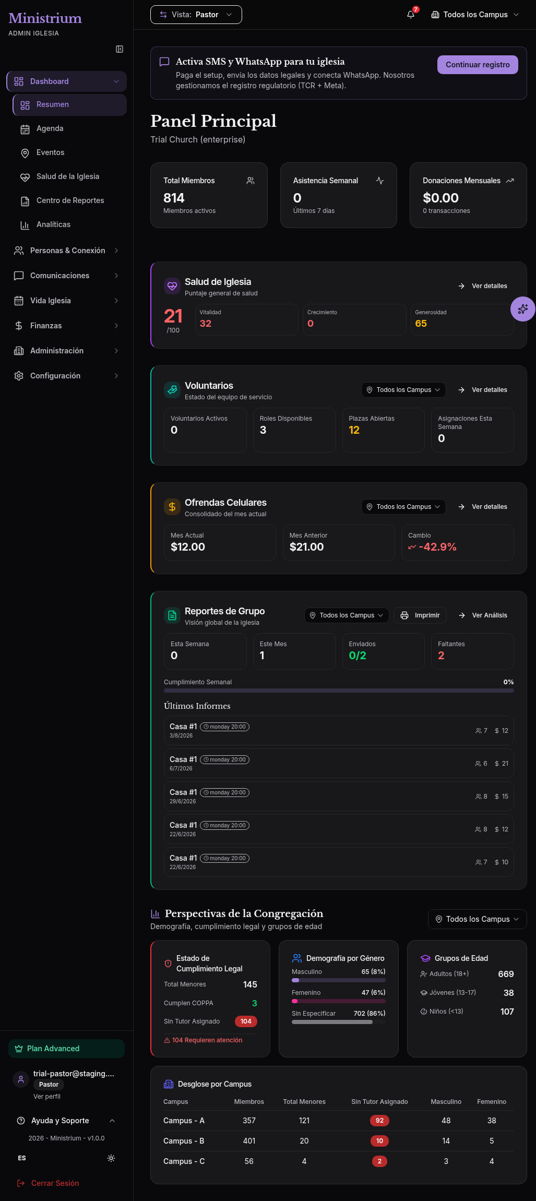Image resolution: width=536 pixels, height=1201 pixels.
Task: Select Centro de Reportes
Action: point(69,200)
